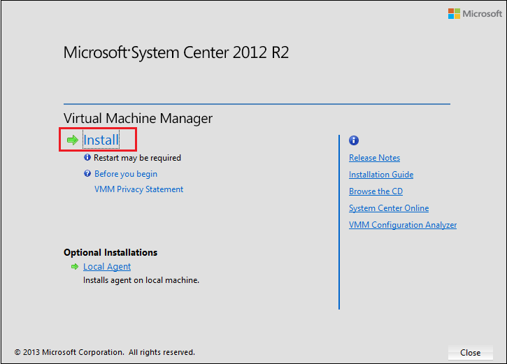Click the info icon beside Restart notice
The width and height of the screenshot is (507, 364).
[87, 158]
